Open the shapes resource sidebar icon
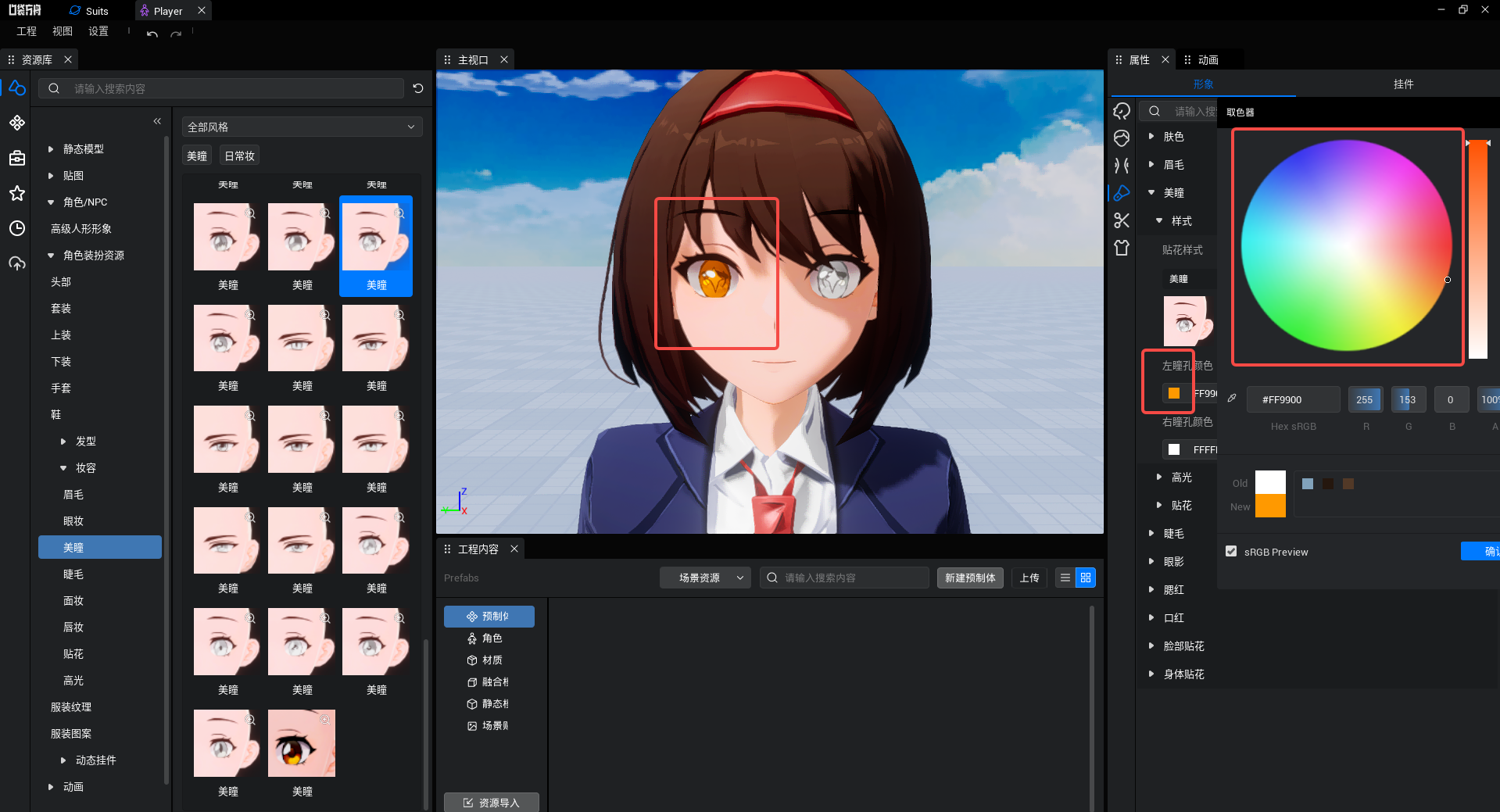 click(17, 88)
